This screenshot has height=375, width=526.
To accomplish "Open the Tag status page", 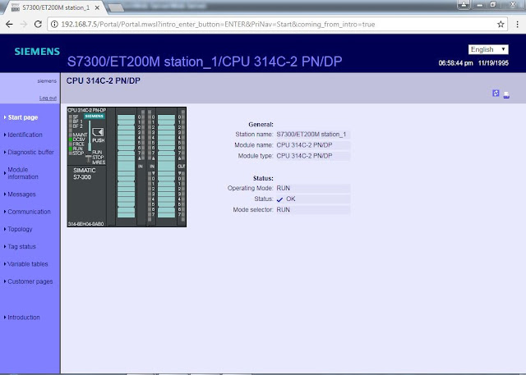I will [21, 247].
